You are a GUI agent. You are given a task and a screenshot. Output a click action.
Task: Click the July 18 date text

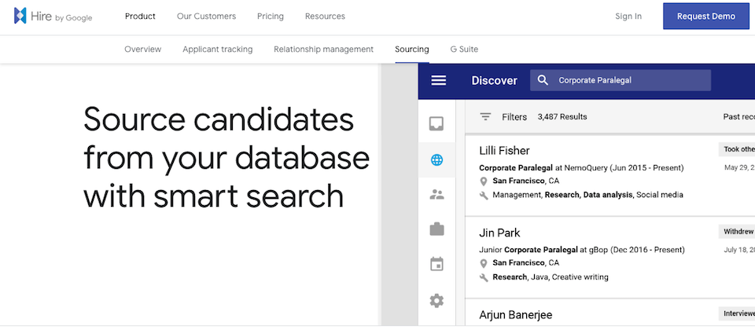pos(739,250)
